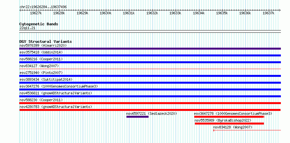The image size is (290, 143).
Task: Click the Cytogenetic Bands track title
Action: tap(39, 24)
